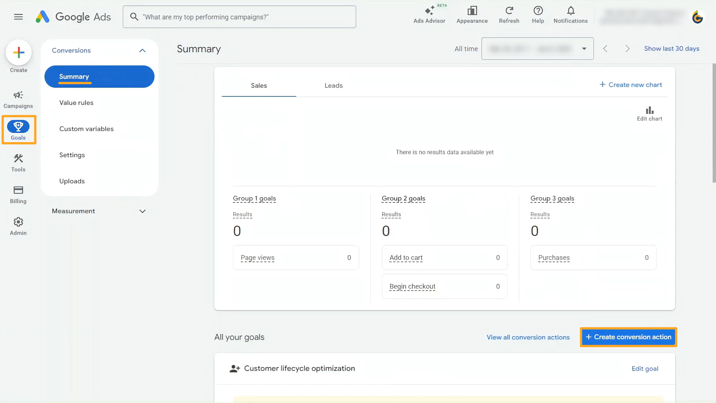Click Show last 30 days

(672, 49)
